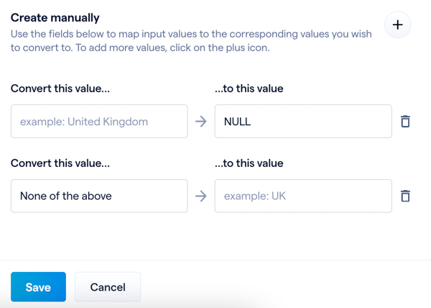The width and height of the screenshot is (431, 308).
Task: Remove the None of the above row
Action: (x=405, y=196)
